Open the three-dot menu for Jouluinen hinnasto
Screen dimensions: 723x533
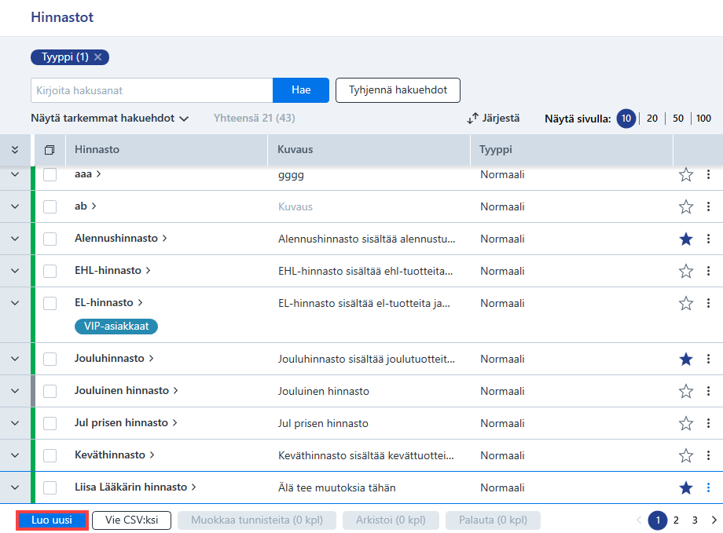(708, 391)
